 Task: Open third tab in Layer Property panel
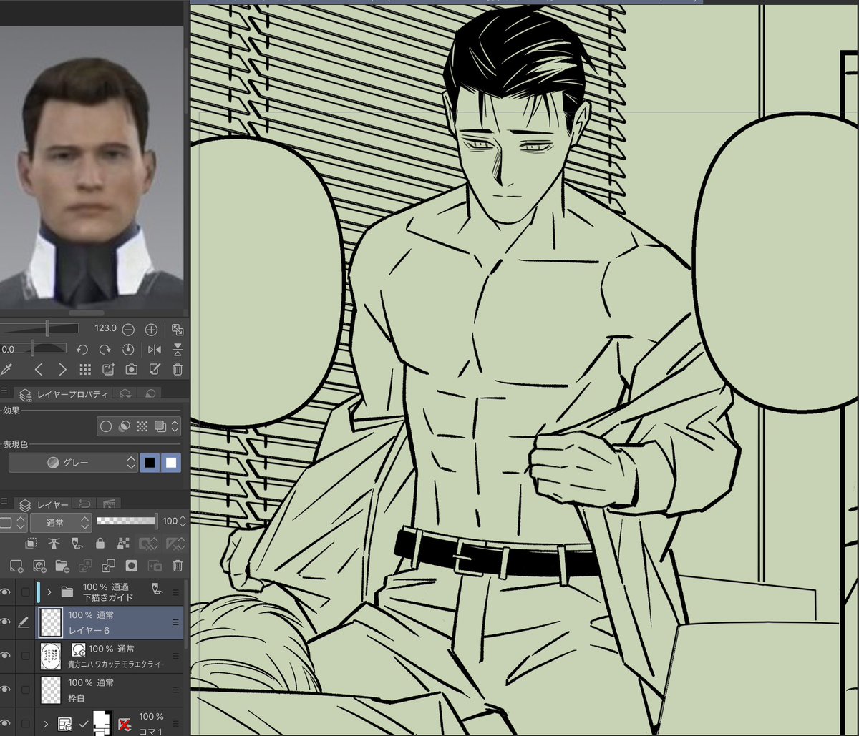[150, 394]
